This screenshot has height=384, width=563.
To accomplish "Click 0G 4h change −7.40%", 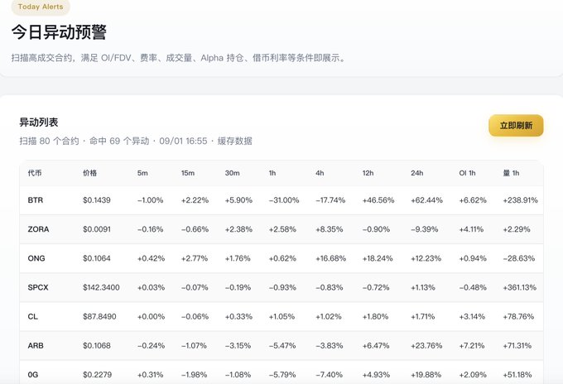I will (329, 375).
